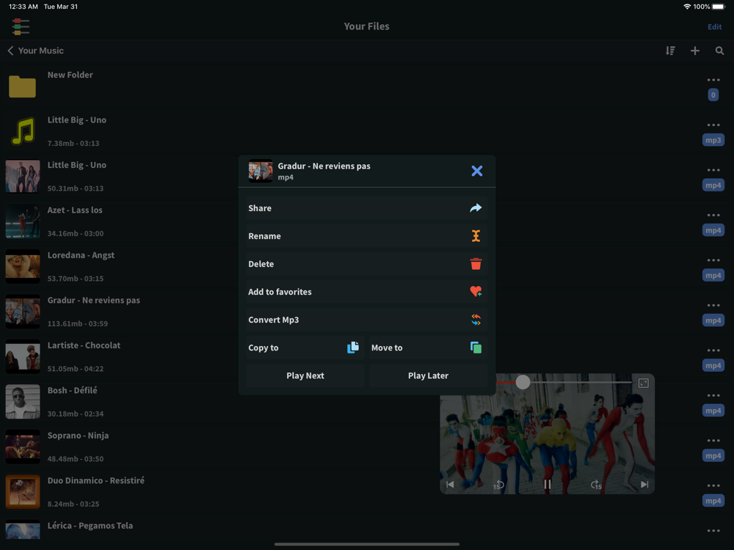Tap the battery indicator in status bar
The height and width of the screenshot is (550, 734).
click(x=719, y=7)
